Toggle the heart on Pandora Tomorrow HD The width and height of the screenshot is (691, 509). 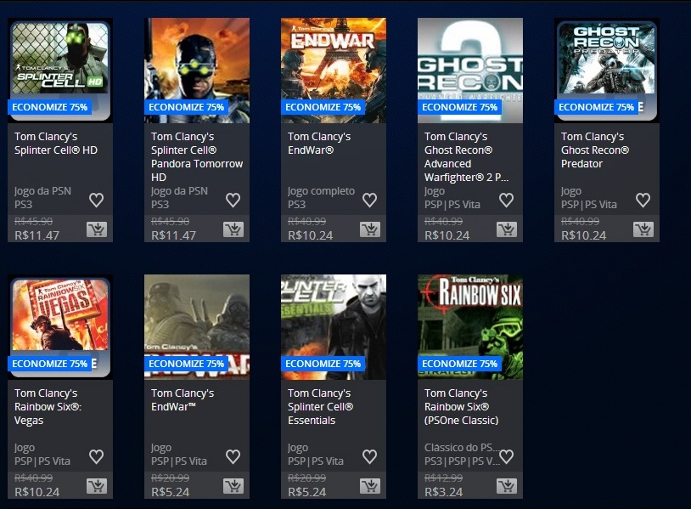click(x=233, y=200)
